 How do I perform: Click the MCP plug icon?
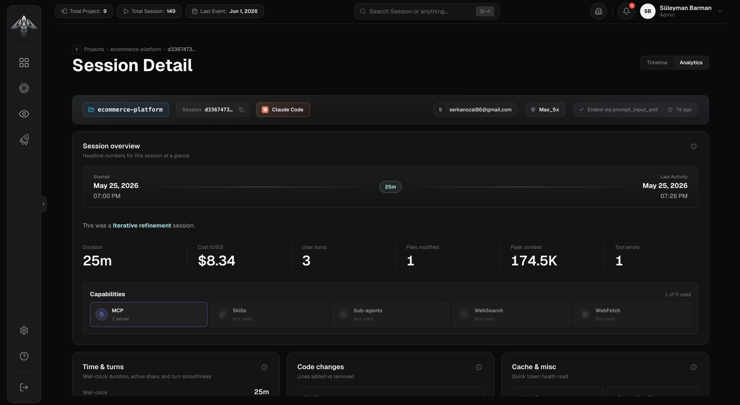pos(101,314)
